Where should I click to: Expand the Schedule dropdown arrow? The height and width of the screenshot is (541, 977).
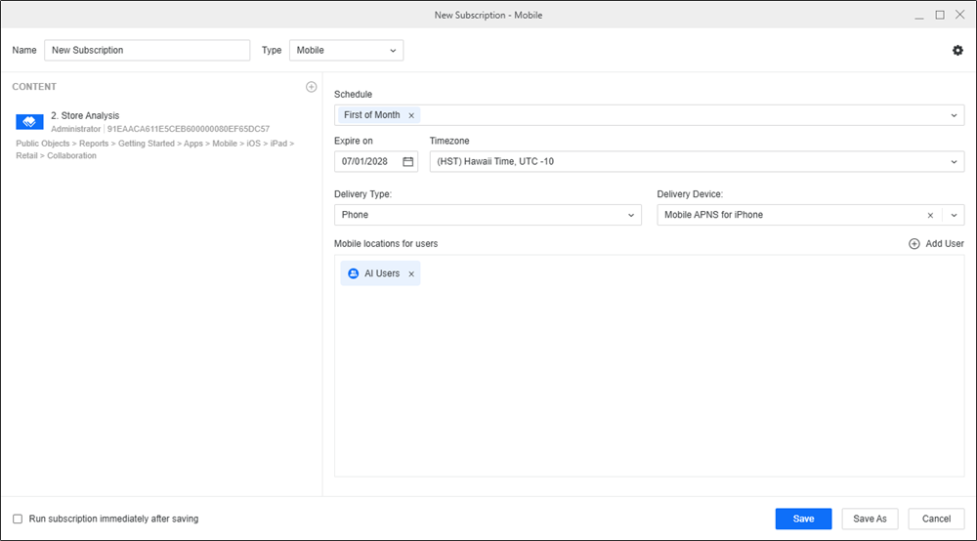954,115
